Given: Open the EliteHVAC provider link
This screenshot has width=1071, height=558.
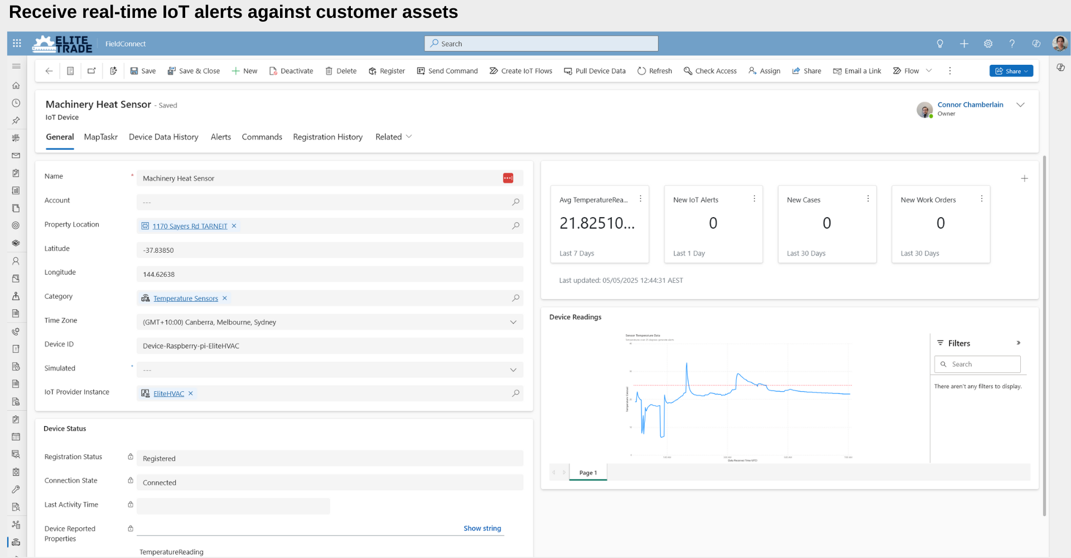Looking at the screenshot, I should (x=168, y=393).
